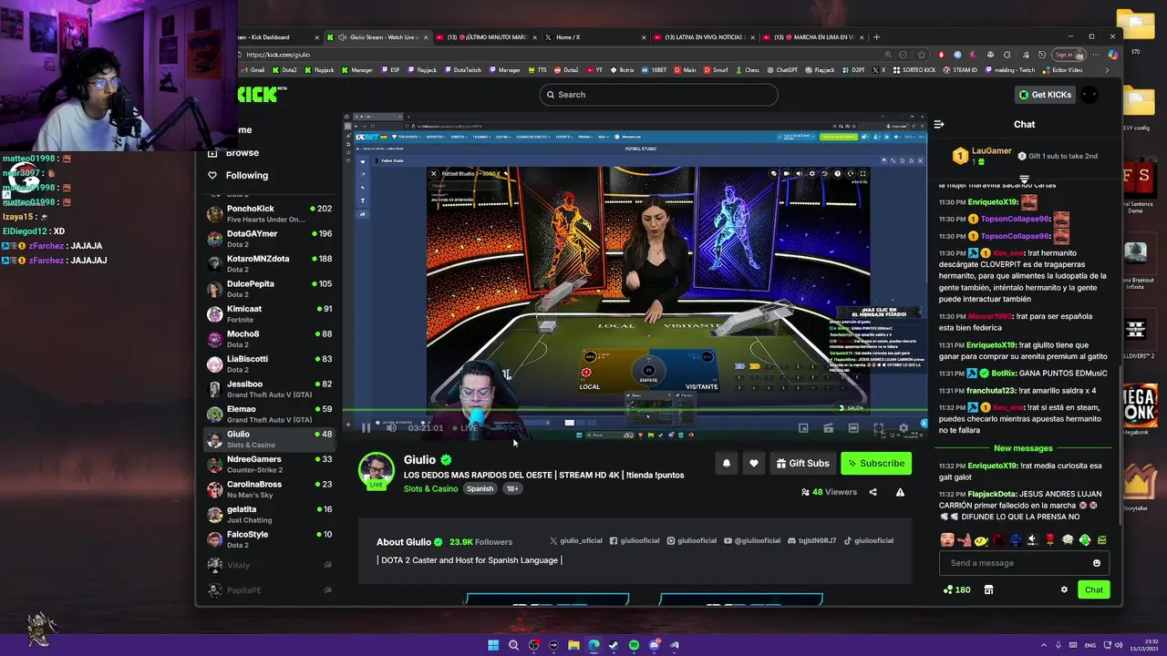
Task: Toggle theater mode on the stream player
Action: click(853, 428)
